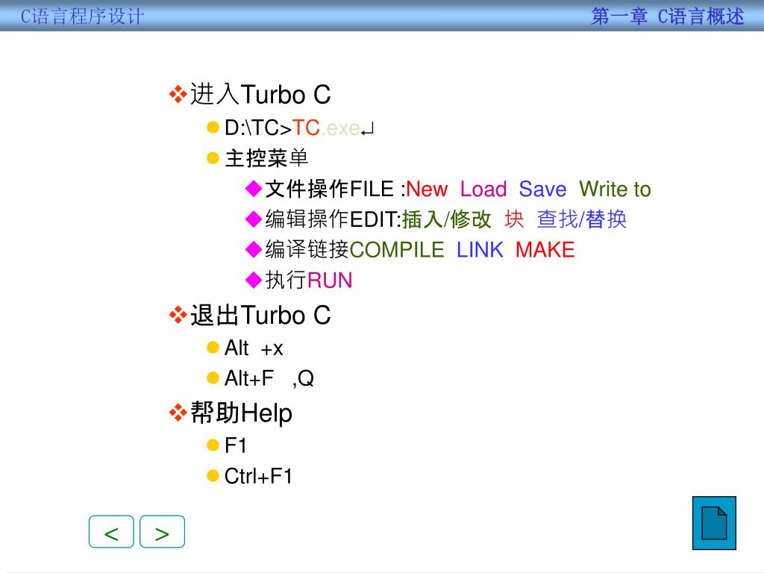Click the header text 第一章 C语言概述

point(668,16)
